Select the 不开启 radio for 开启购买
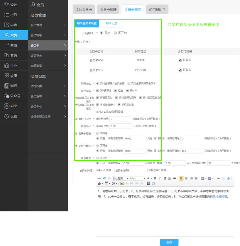The image size is (240, 246). tap(115, 33)
